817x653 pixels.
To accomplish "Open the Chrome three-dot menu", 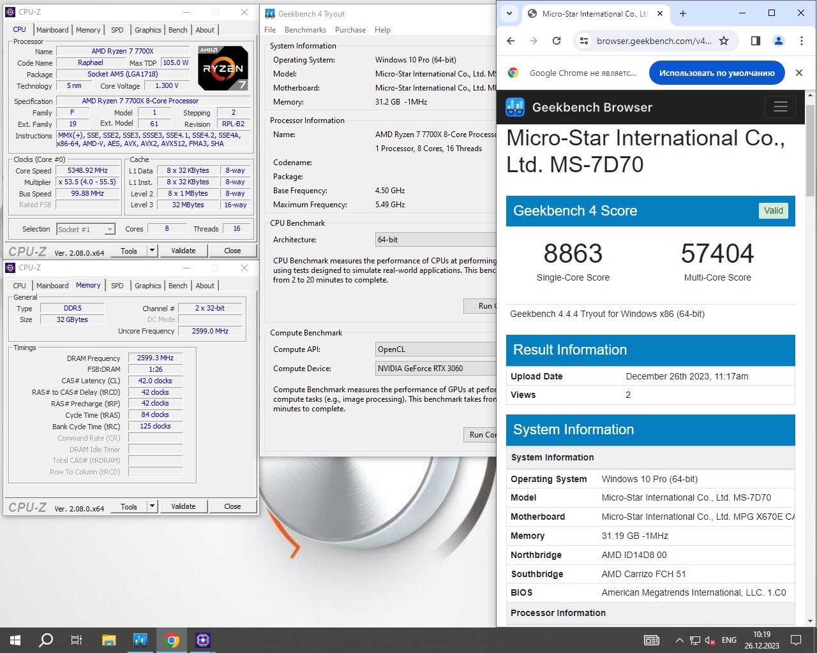I will (x=802, y=41).
